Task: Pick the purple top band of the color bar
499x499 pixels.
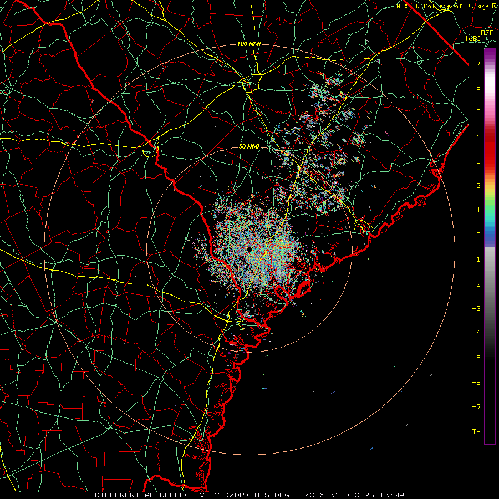Action: pyautogui.click(x=490, y=53)
